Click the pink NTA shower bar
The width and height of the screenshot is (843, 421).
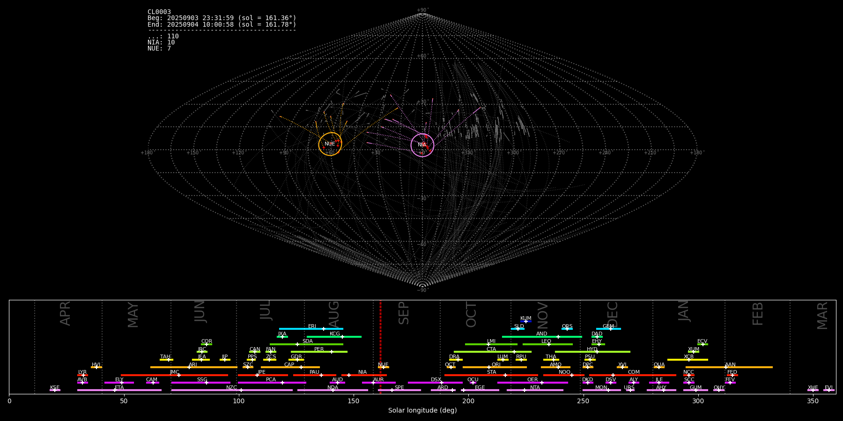coord(535,390)
